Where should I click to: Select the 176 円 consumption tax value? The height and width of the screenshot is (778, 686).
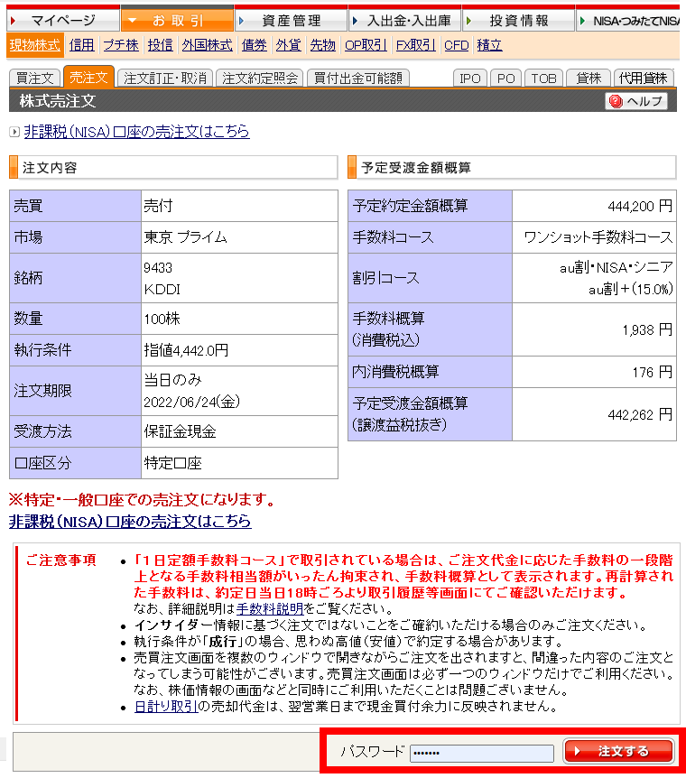(x=653, y=372)
